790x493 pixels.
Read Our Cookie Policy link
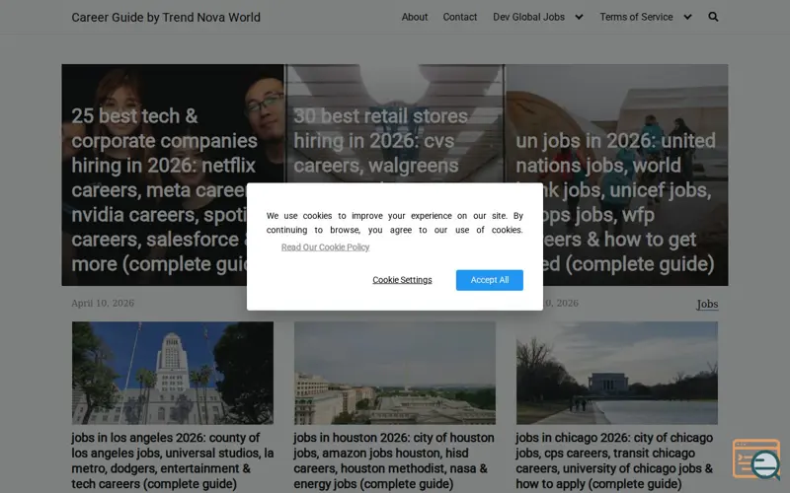coord(325,247)
